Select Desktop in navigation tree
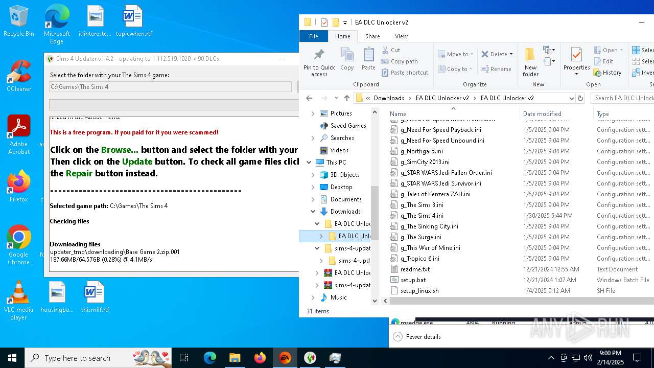 [341, 187]
